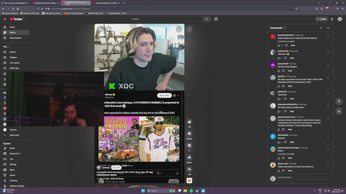Subscribe to @starzye channel
The width and height of the screenshot is (346, 194).
coord(116,168)
